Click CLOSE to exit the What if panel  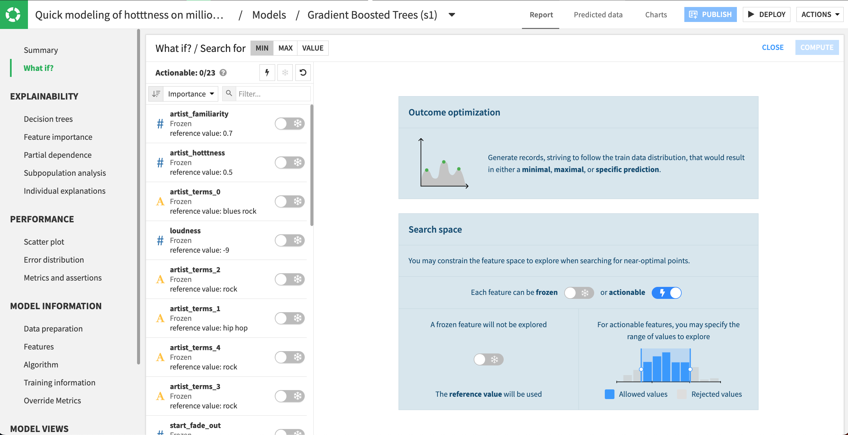point(772,47)
